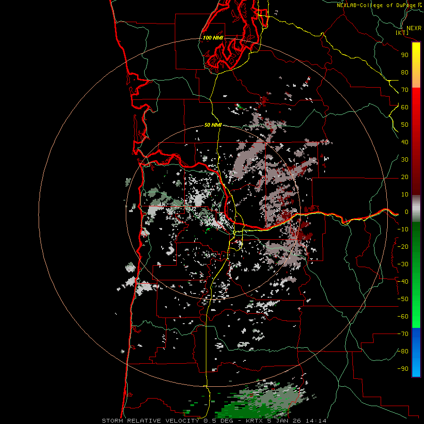Click the STORM RELATIVE VELOCITY caption text
424x424 pixels.
[x=150, y=421]
